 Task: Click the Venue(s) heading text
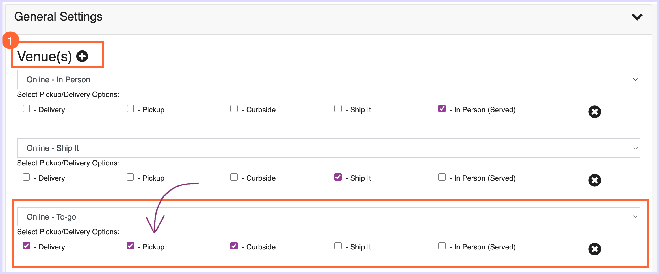45,56
